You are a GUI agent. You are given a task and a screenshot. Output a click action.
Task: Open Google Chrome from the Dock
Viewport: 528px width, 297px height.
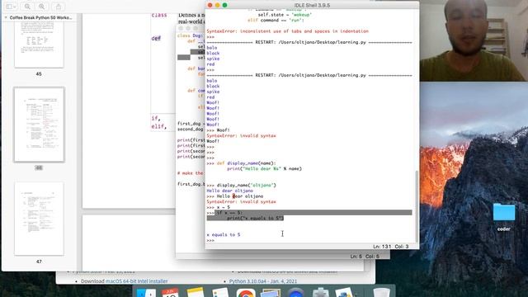click(246, 292)
